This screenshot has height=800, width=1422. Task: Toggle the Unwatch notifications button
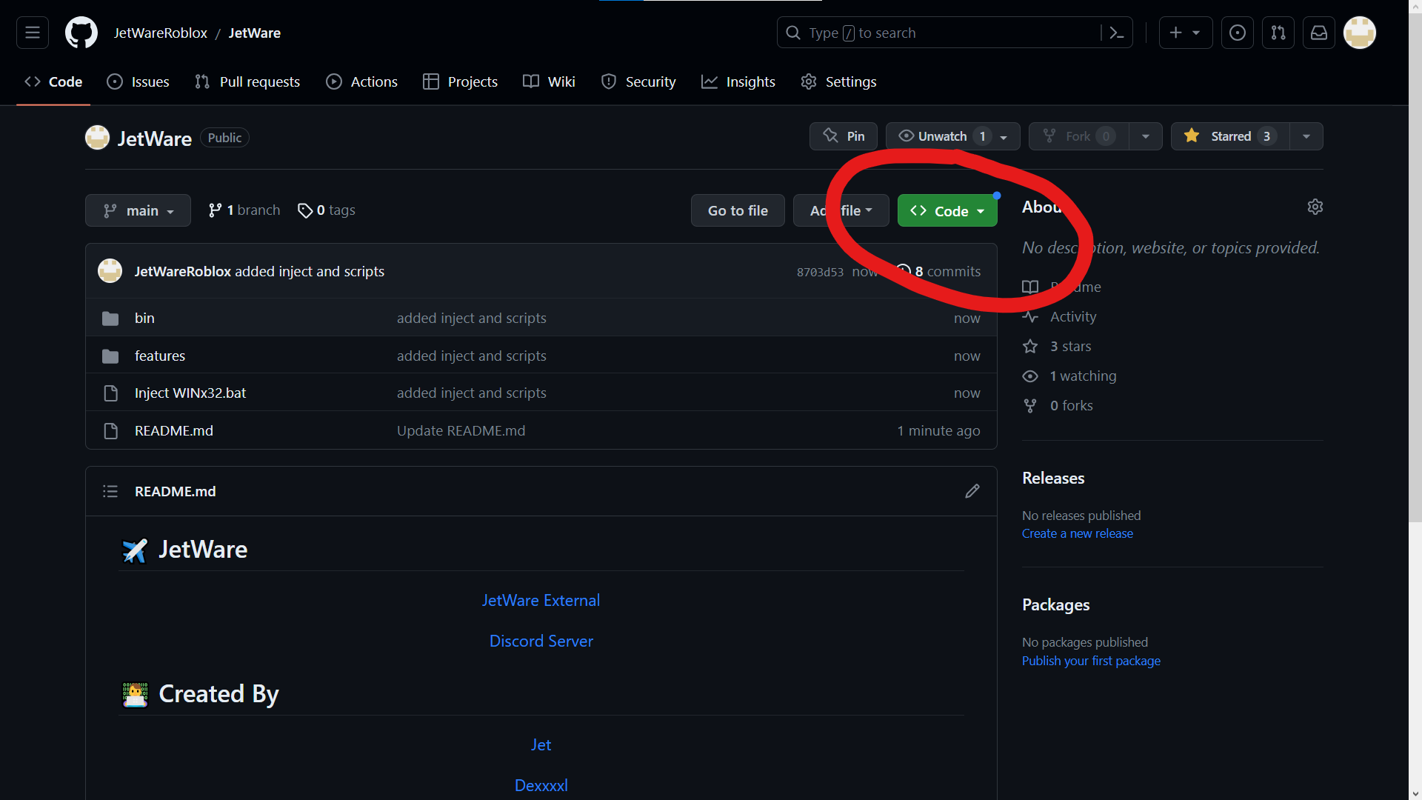click(x=941, y=136)
